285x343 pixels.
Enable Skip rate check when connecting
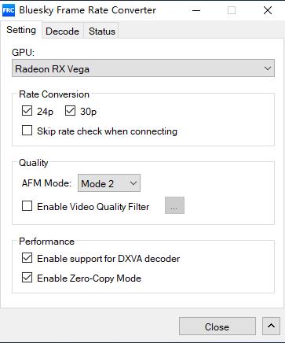(x=27, y=131)
